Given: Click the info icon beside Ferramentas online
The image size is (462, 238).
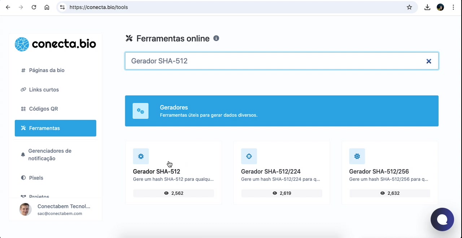Looking at the screenshot, I should [x=216, y=39].
